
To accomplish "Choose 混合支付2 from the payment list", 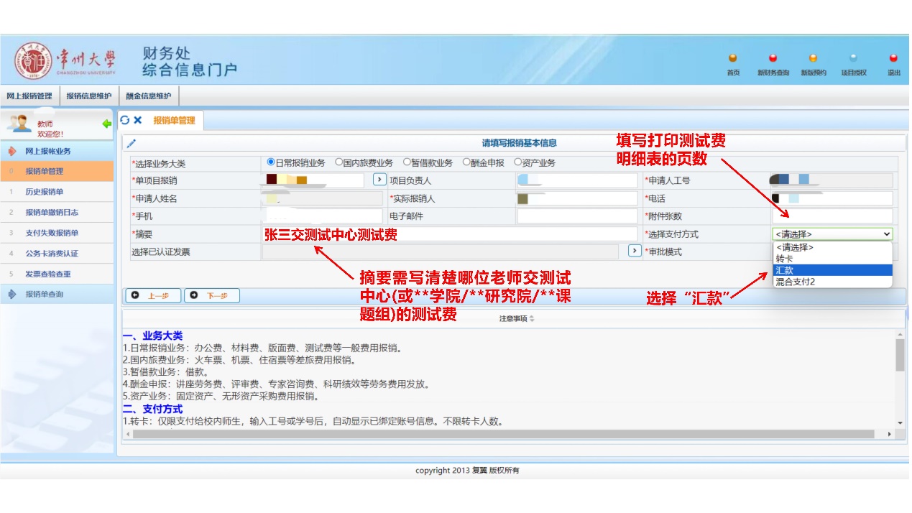I will click(x=832, y=282).
